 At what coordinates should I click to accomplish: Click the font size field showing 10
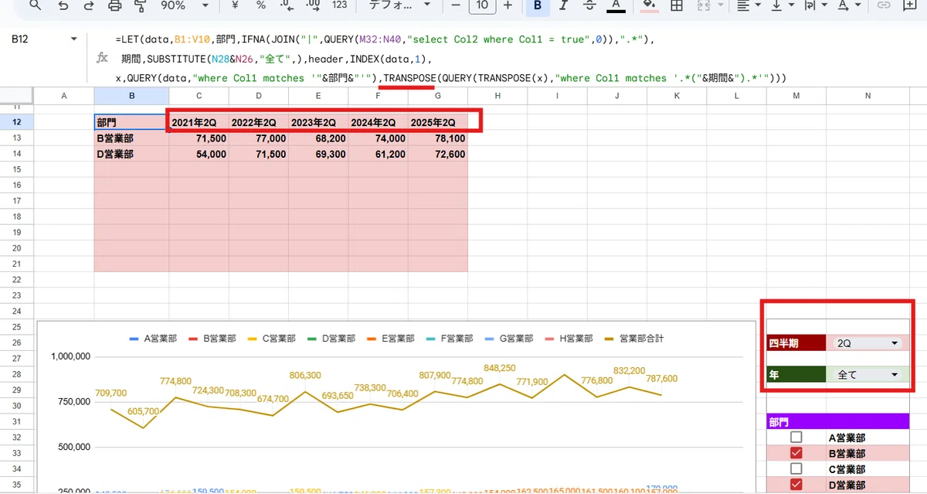click(x=482, y=5)
